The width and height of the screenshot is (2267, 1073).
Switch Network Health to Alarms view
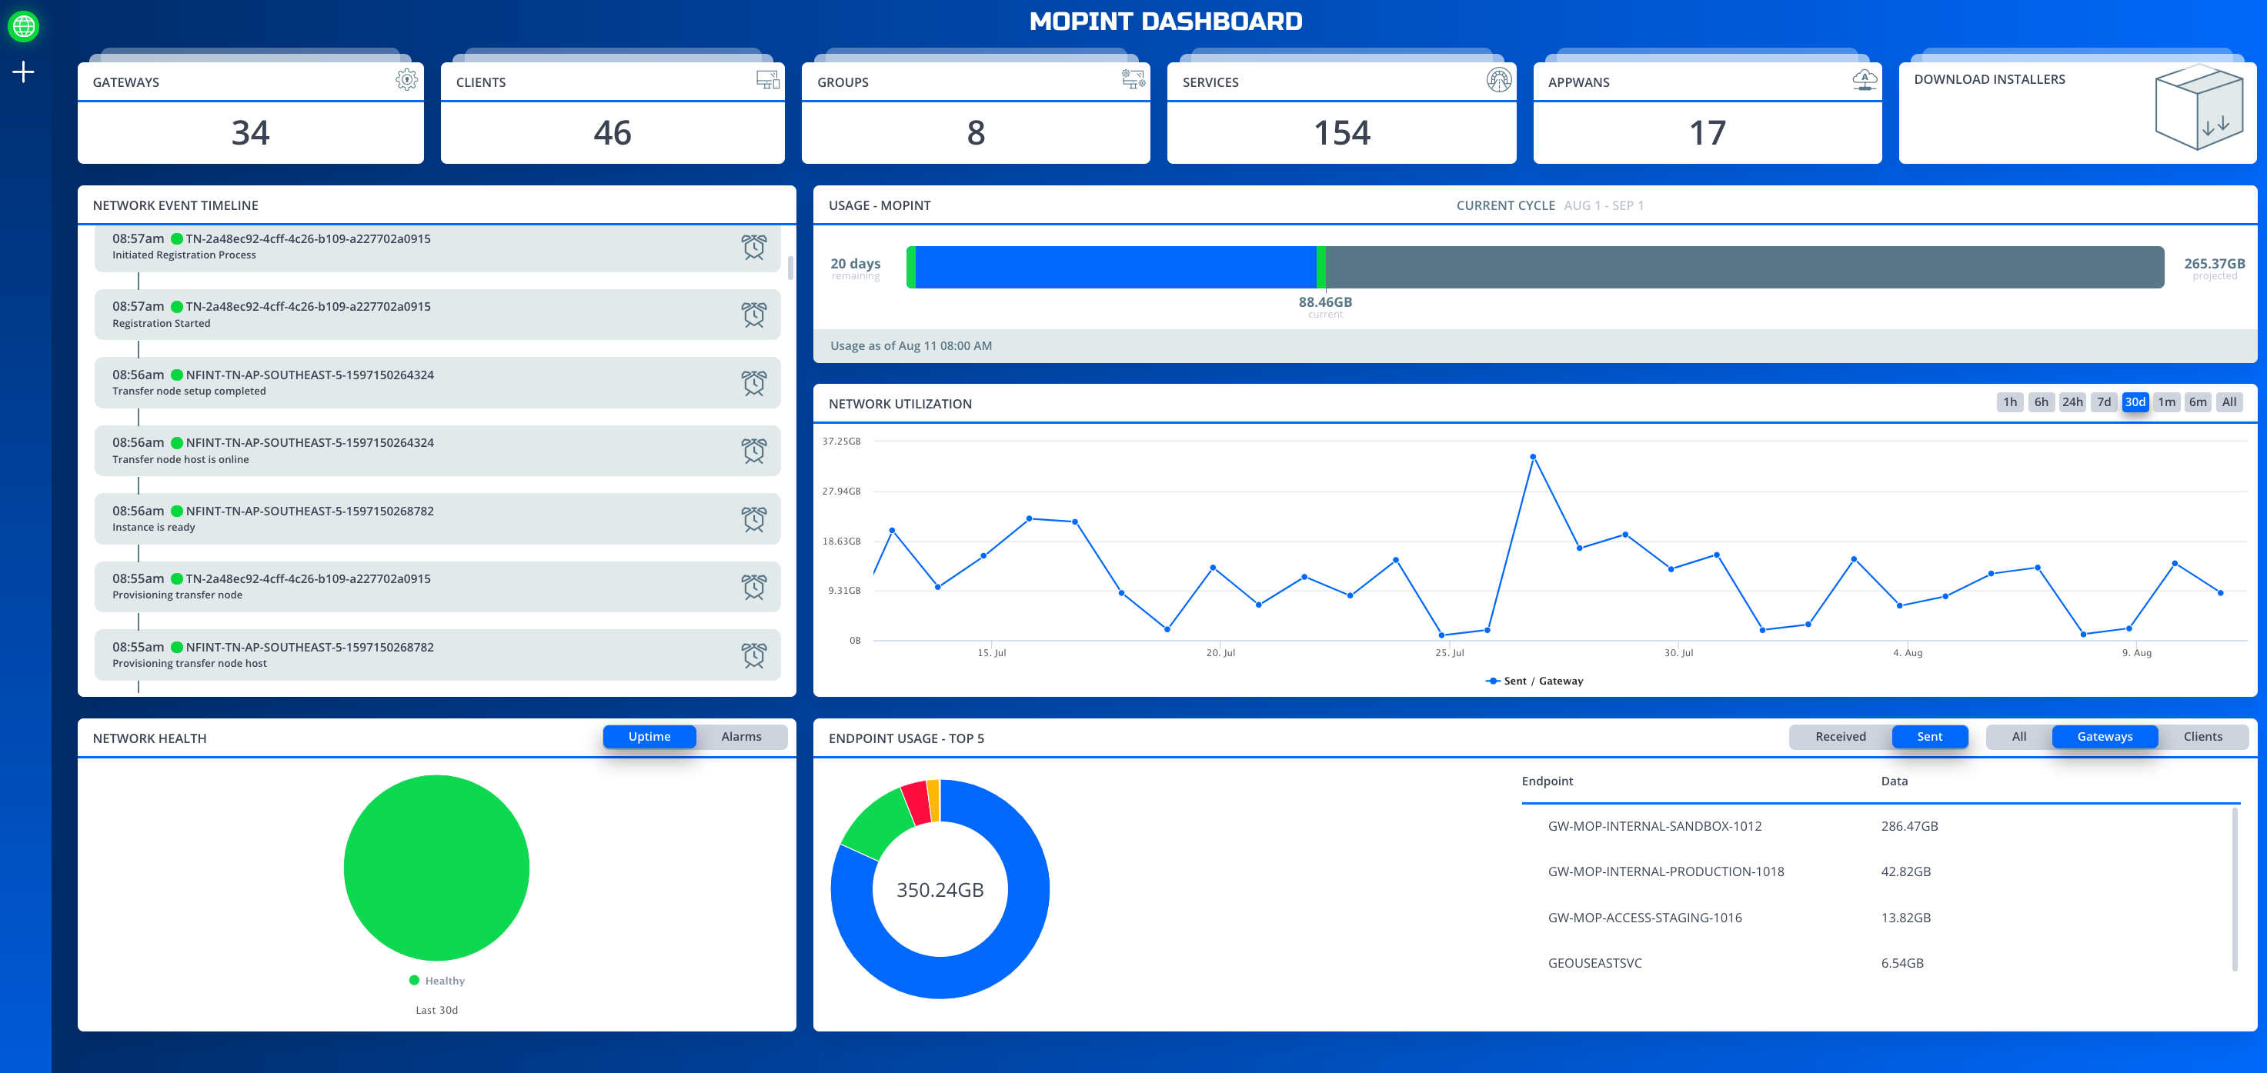(x=742, y=737)
